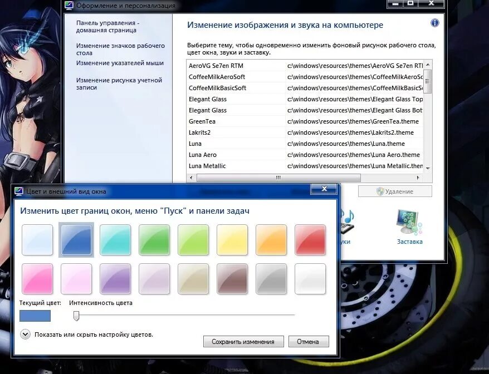Select the hot pink color swatch
This screenshot has height=374, width=489.
tap(37, 279)
